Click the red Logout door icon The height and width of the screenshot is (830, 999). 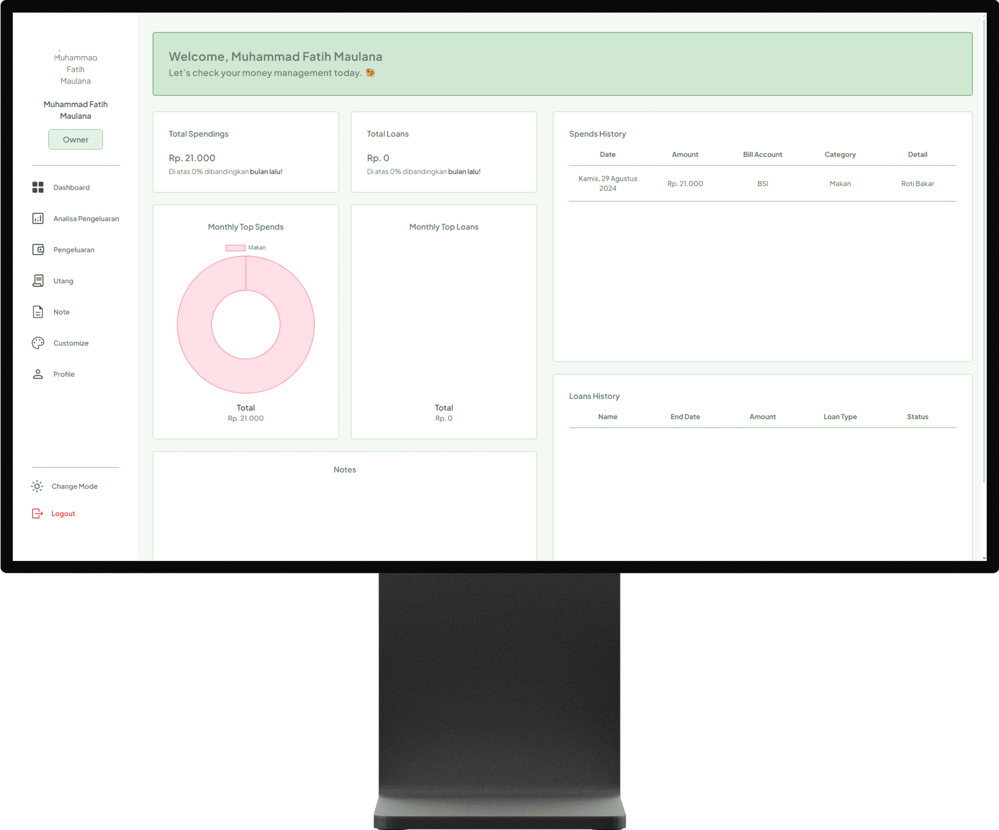pos(37,513)
